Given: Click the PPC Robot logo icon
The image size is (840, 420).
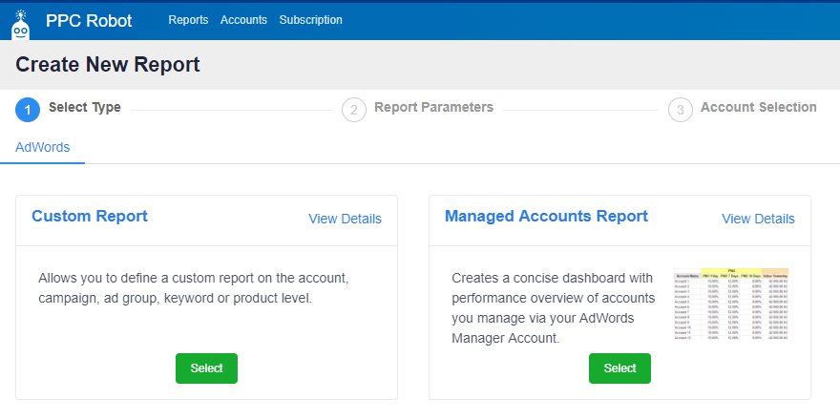Looking at the screenshot, I should [20, 25].
